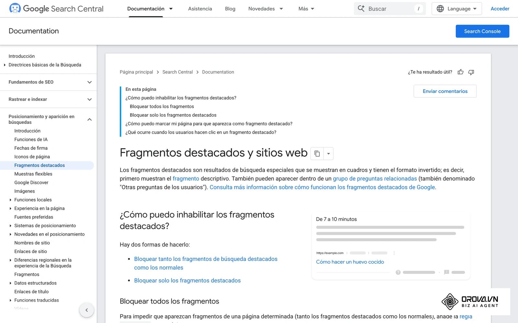Image resolution: width=518 pixels, height=323 pixels.
Task: Open the Search Central breadcrumb link
Action: (x=177, y=72)
